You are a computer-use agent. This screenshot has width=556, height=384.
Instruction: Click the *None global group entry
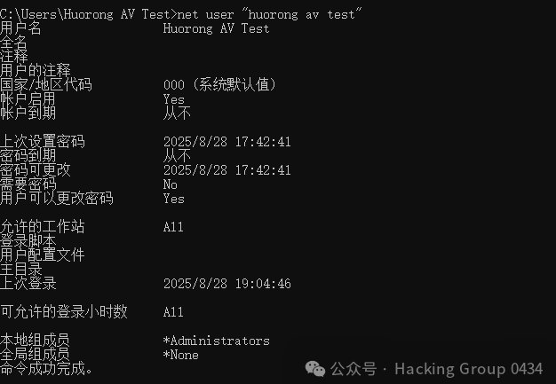coord(181,355)
